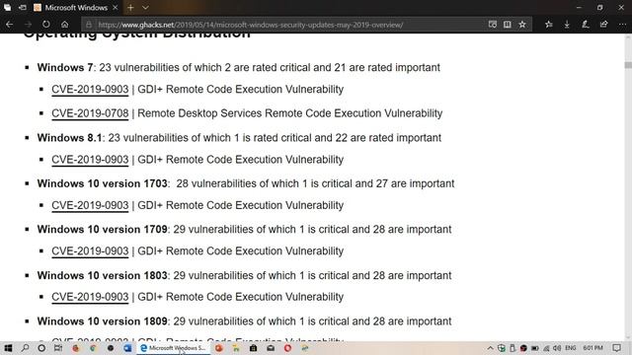Add notes with the pen icon
The height and width of the screenshot is (355, 632).
tap(586, 25)
